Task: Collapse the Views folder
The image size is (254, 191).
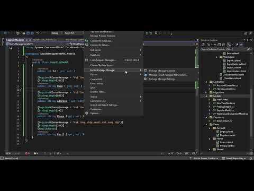Action: coord(206,125)
